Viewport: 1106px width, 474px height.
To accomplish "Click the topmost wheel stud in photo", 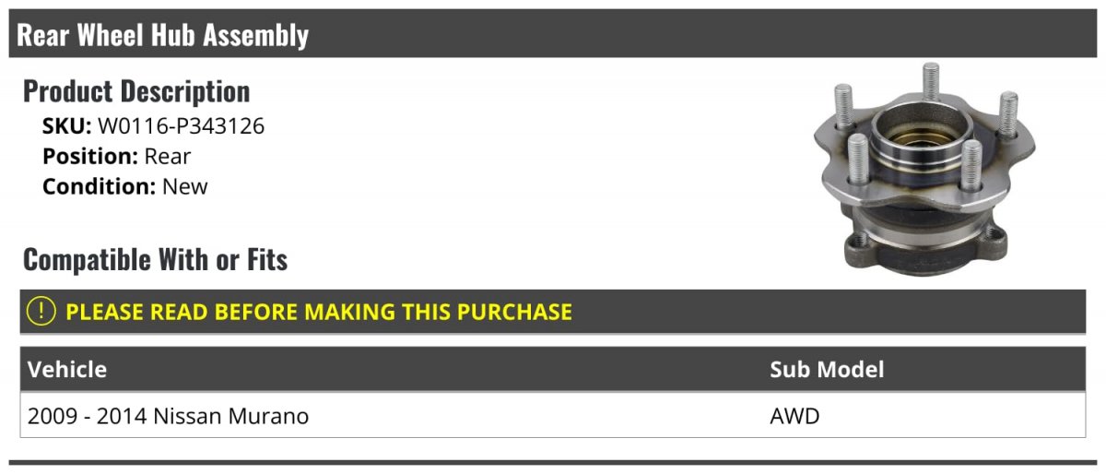I will click(x=931, y=81).
